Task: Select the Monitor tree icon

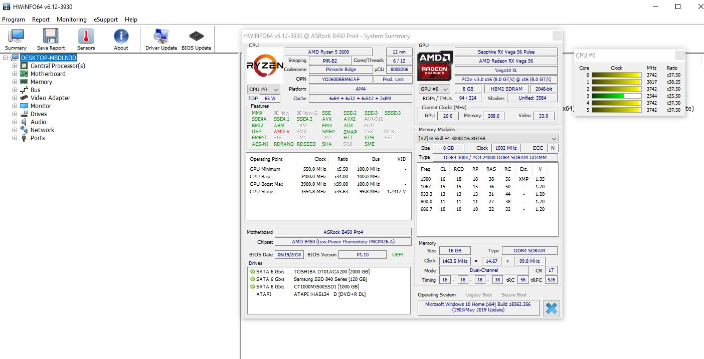Action: [x=24, y=106]
